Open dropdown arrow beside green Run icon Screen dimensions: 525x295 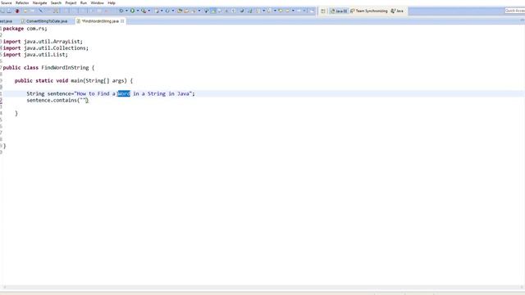(138, 11)
